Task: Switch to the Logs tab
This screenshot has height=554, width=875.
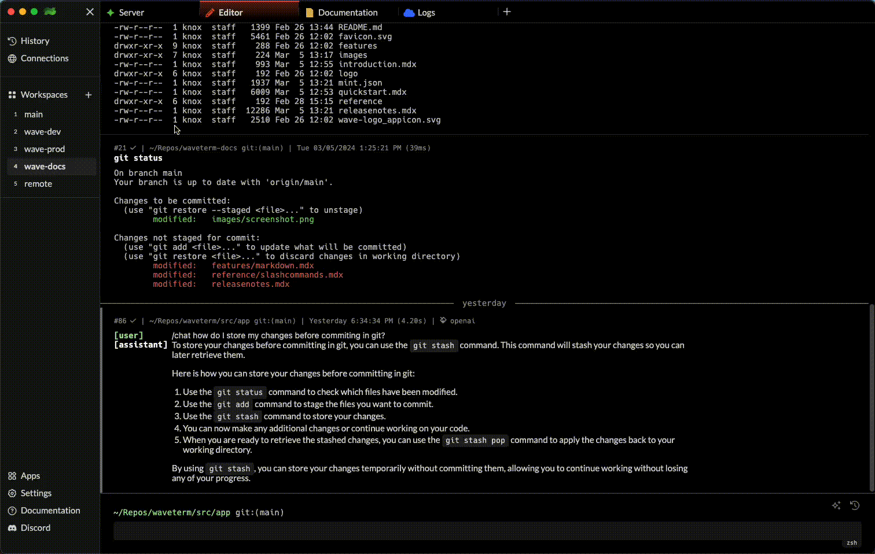Action: pos(448,12)
